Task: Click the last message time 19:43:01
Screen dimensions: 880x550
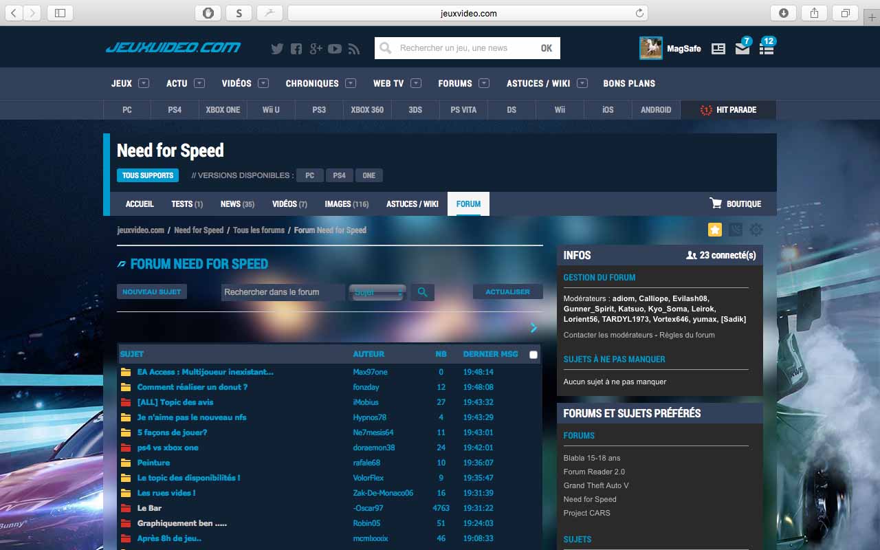Action: pos(478,432)
